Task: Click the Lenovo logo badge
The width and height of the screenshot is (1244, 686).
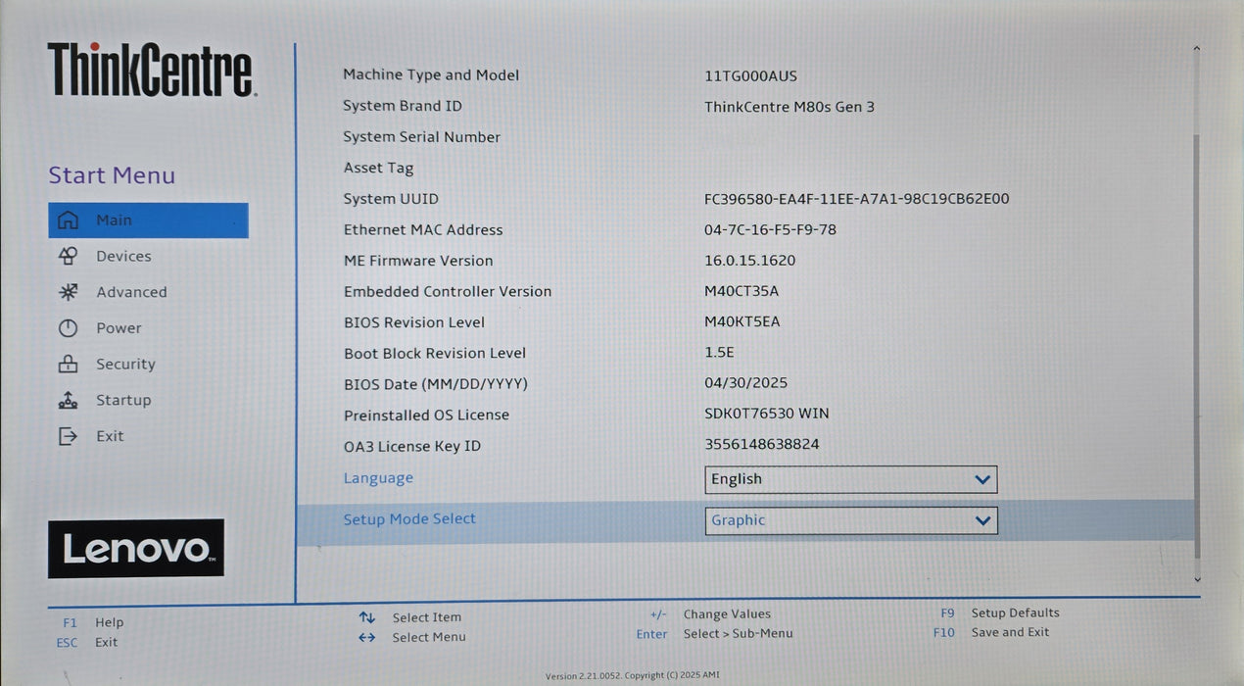Action: (x=136, y=548)
